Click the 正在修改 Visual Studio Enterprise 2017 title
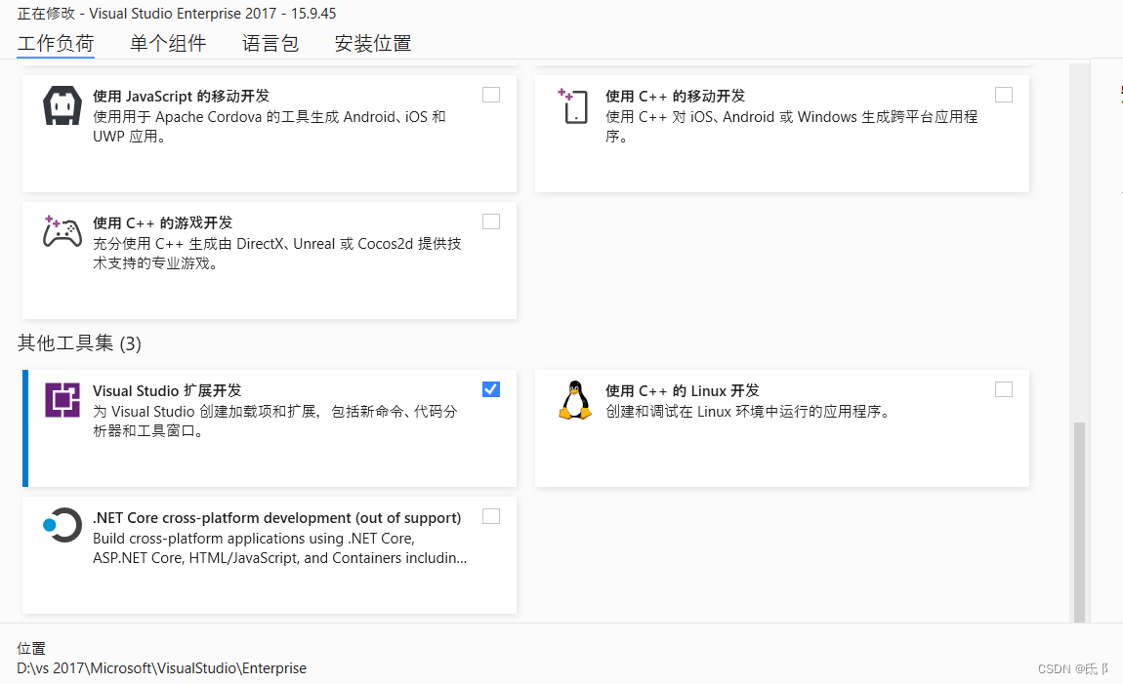The height and width of the screenshot is (684, 1123). point(176,13)
